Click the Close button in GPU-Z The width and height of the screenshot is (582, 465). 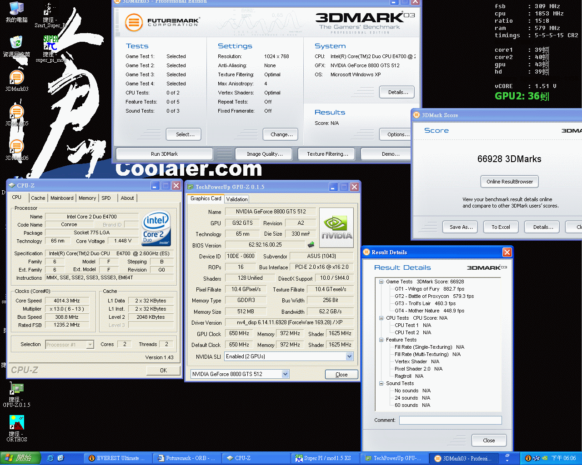[x=341, y=375]
